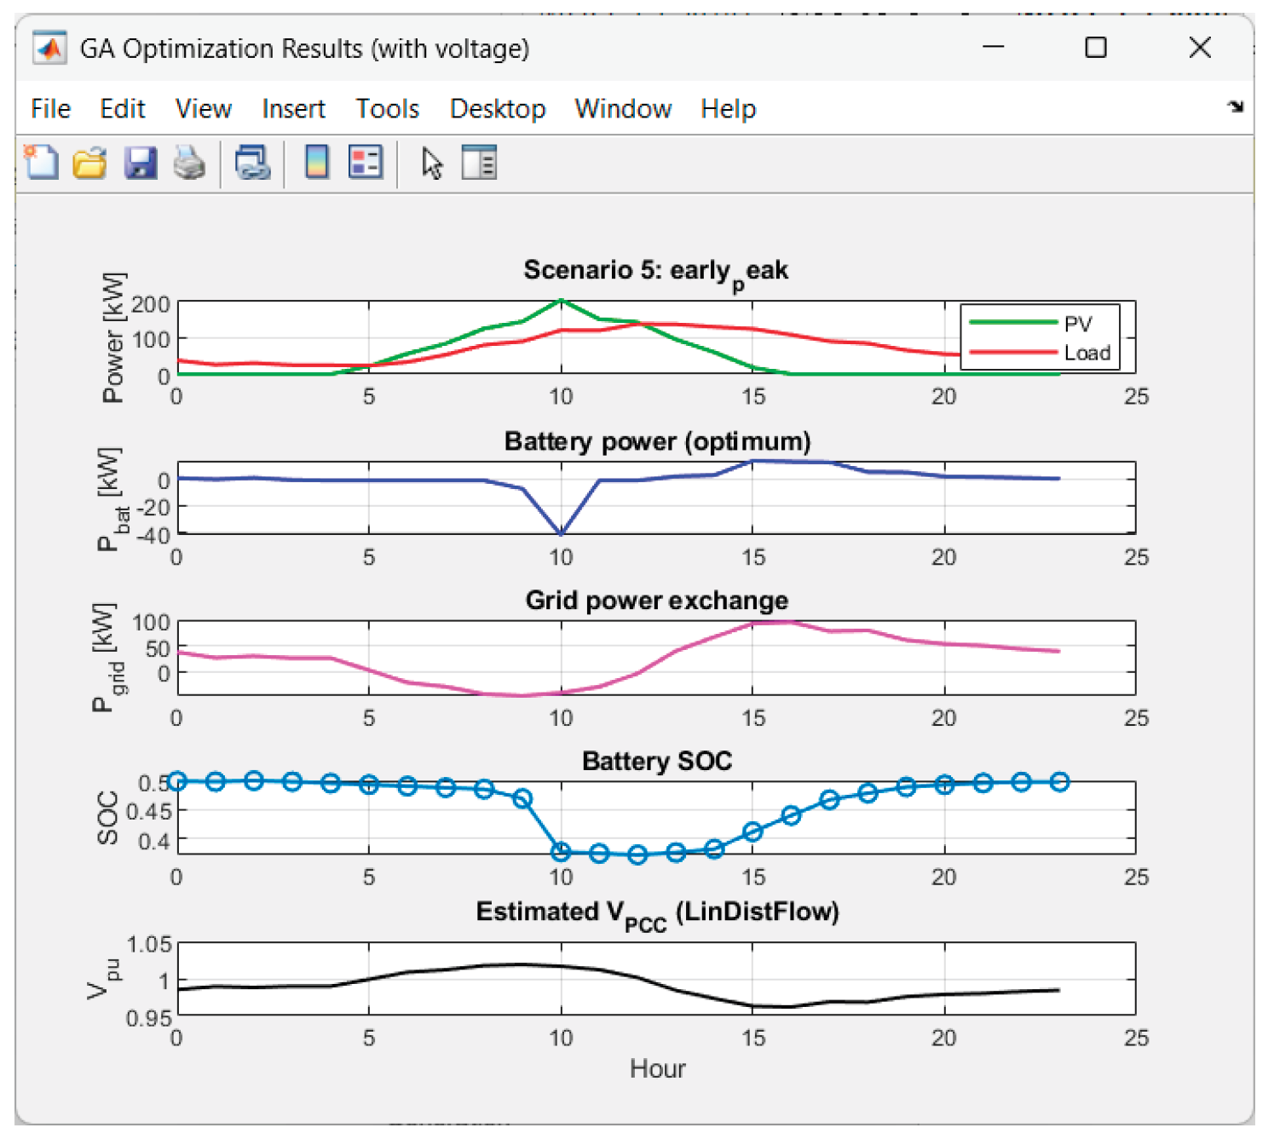Click the Load entry in the legend
This screenshot has width=1274, height=1145.
pyautogui.click(x=1087, y=353)
